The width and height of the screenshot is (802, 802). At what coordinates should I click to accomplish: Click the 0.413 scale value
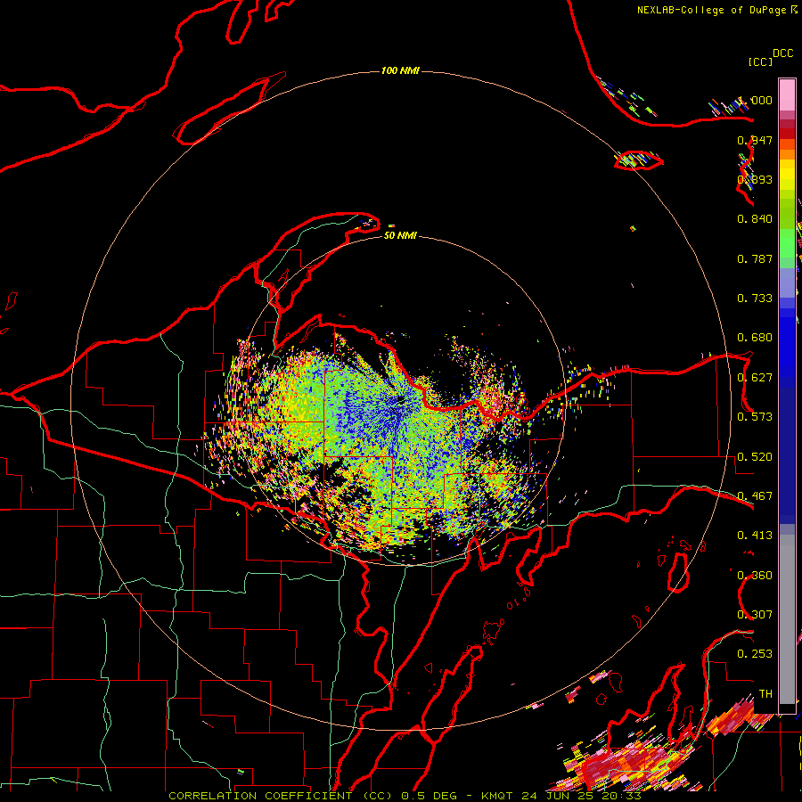pyautogui.click(x=755, y=536)
